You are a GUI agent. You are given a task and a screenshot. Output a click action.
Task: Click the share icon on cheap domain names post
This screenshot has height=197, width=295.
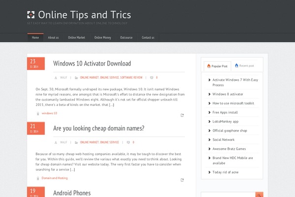coord(182,180)
